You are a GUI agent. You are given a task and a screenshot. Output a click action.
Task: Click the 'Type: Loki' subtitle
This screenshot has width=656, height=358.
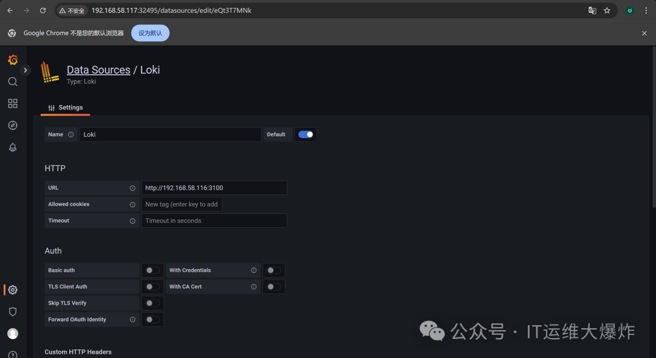(x=81, y=81)
